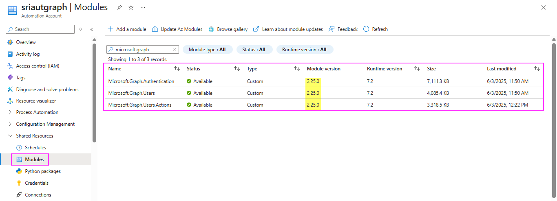The image size is (557, 201).
Task: Click the sidebar Search field
Action: 40,29
